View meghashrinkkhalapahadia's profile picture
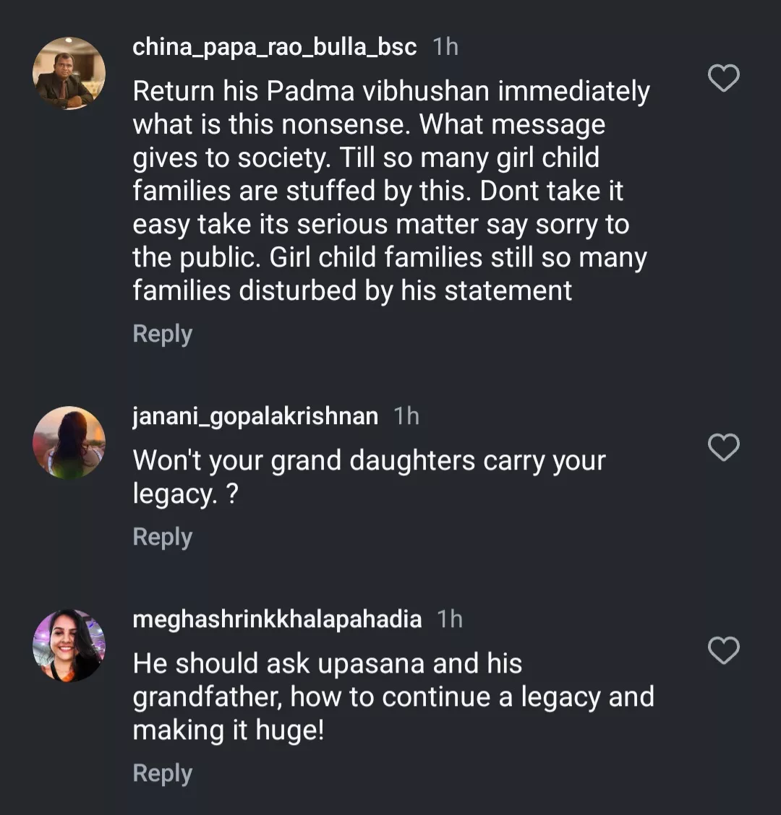781x815 pixels. (69, 645)
